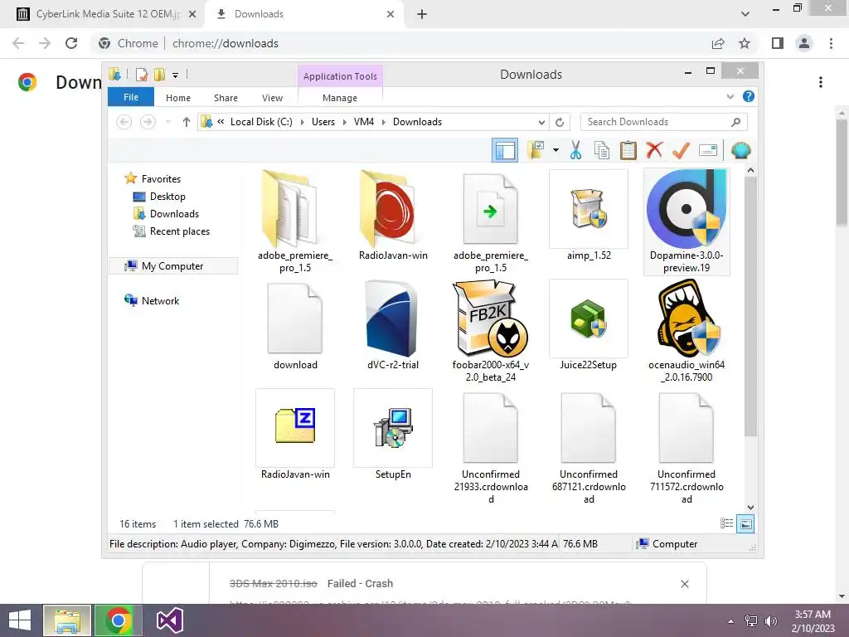
Task: Click into the Search Downloads field
Action: coord(664,122)
